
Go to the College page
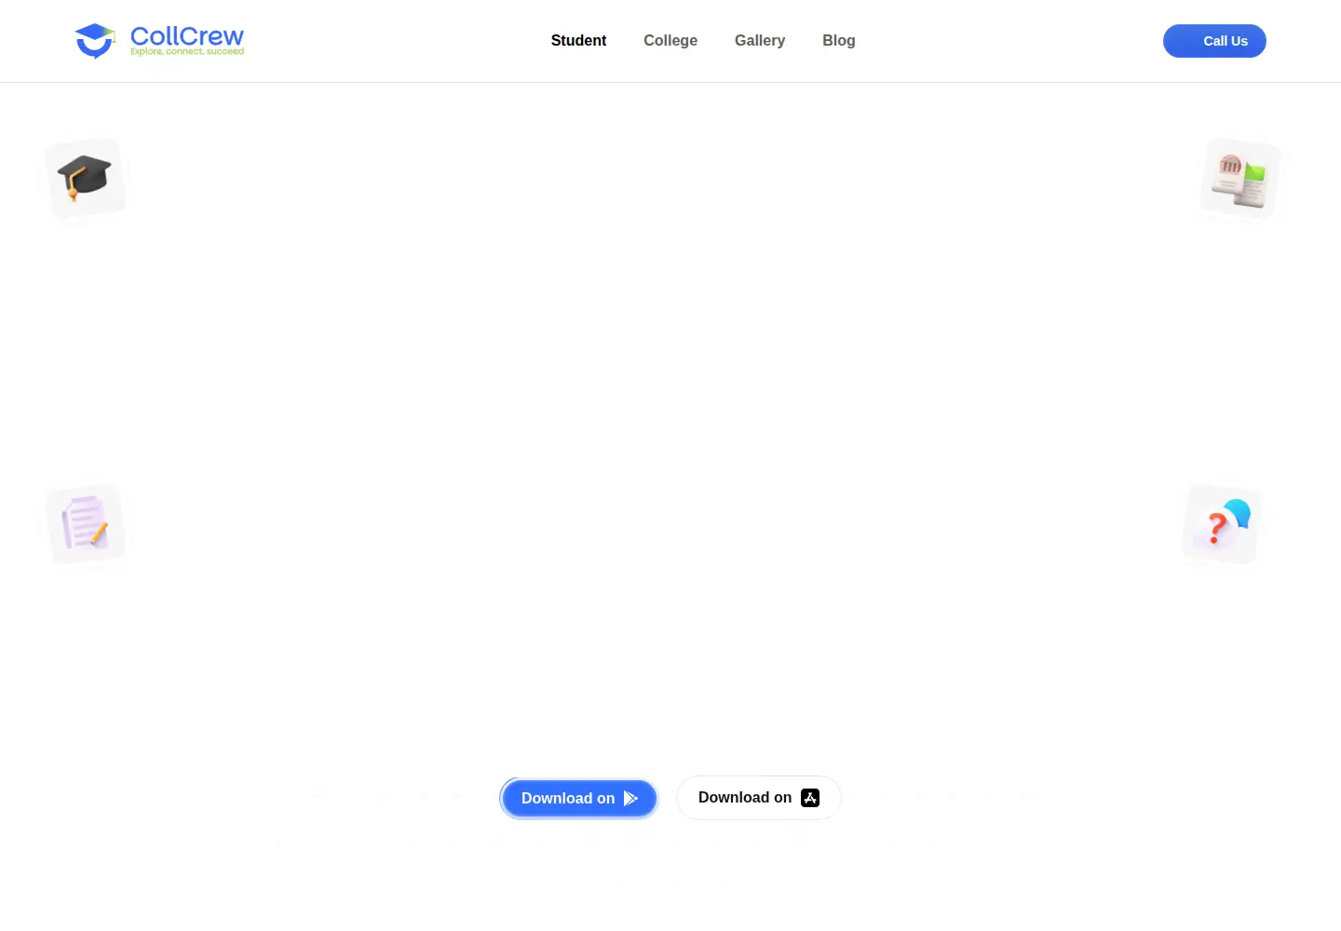(670, 41)
